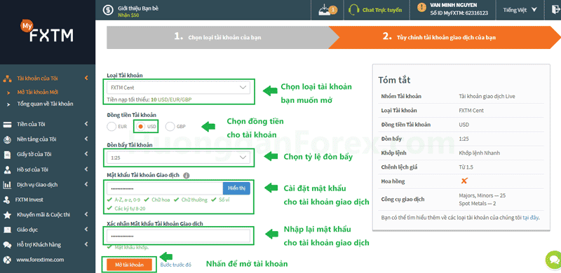
Task: Click the Chat Trực tuyến link
Action: (382, 10)
